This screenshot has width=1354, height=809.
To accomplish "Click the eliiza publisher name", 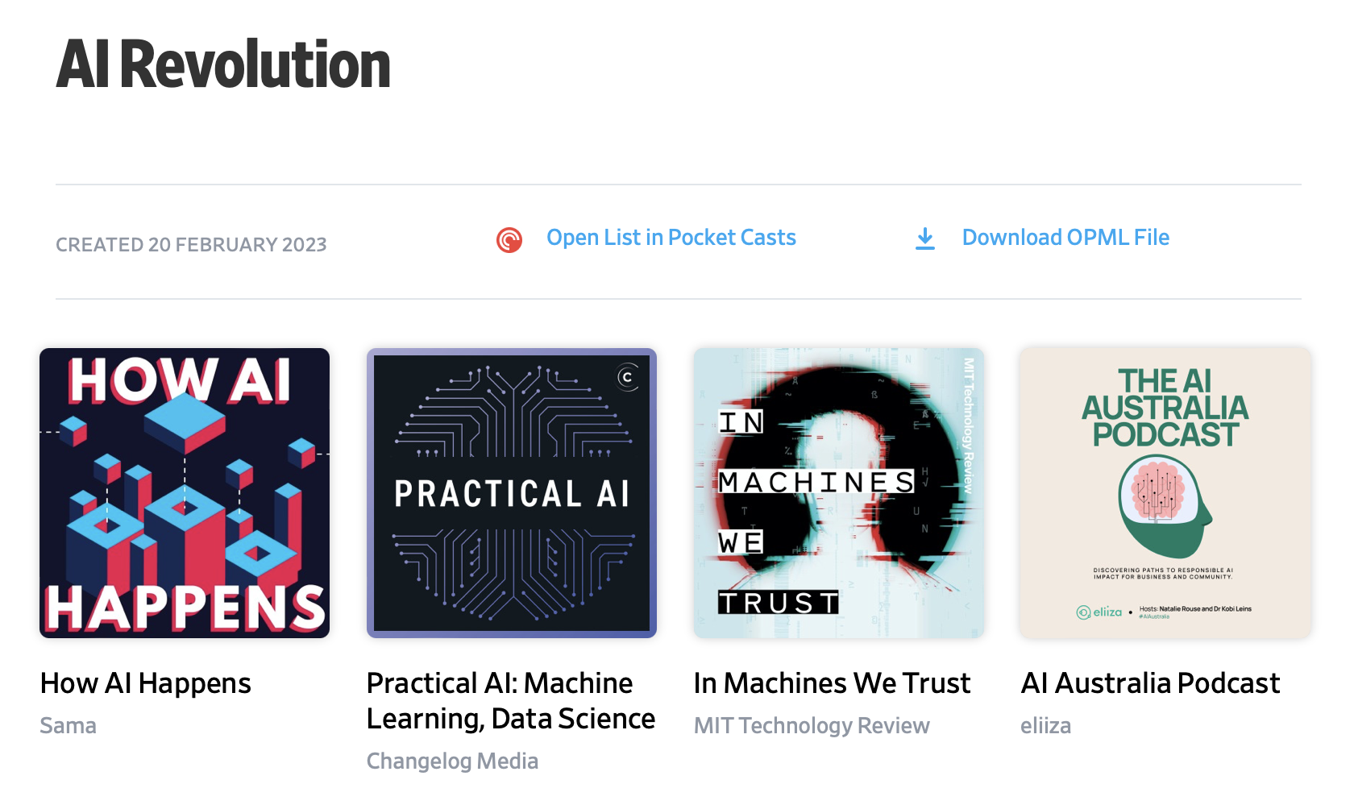I will (x=1045, y=725).
